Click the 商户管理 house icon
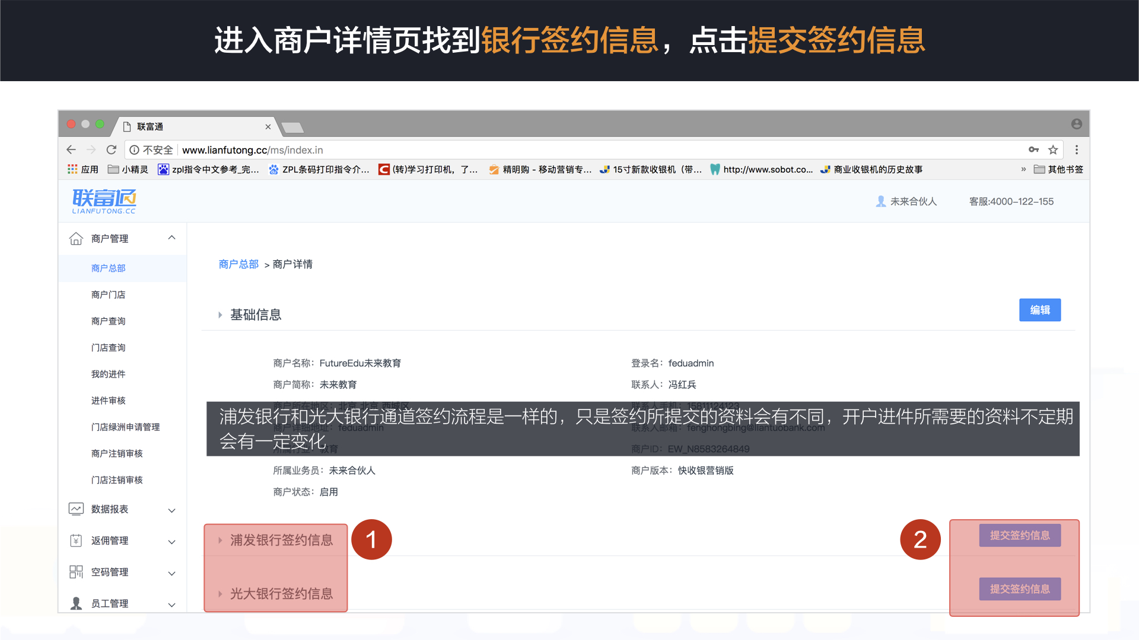 coord(76,238)
